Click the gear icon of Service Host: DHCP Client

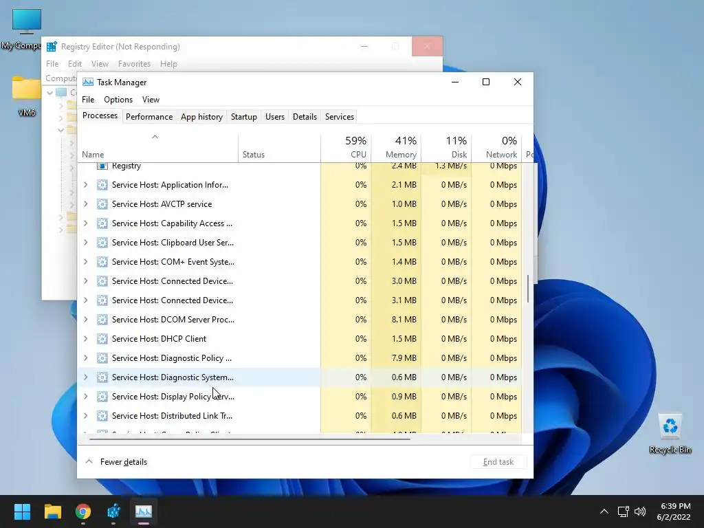point(102,338)
